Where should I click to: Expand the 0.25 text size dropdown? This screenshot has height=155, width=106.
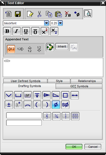[60, 23]
